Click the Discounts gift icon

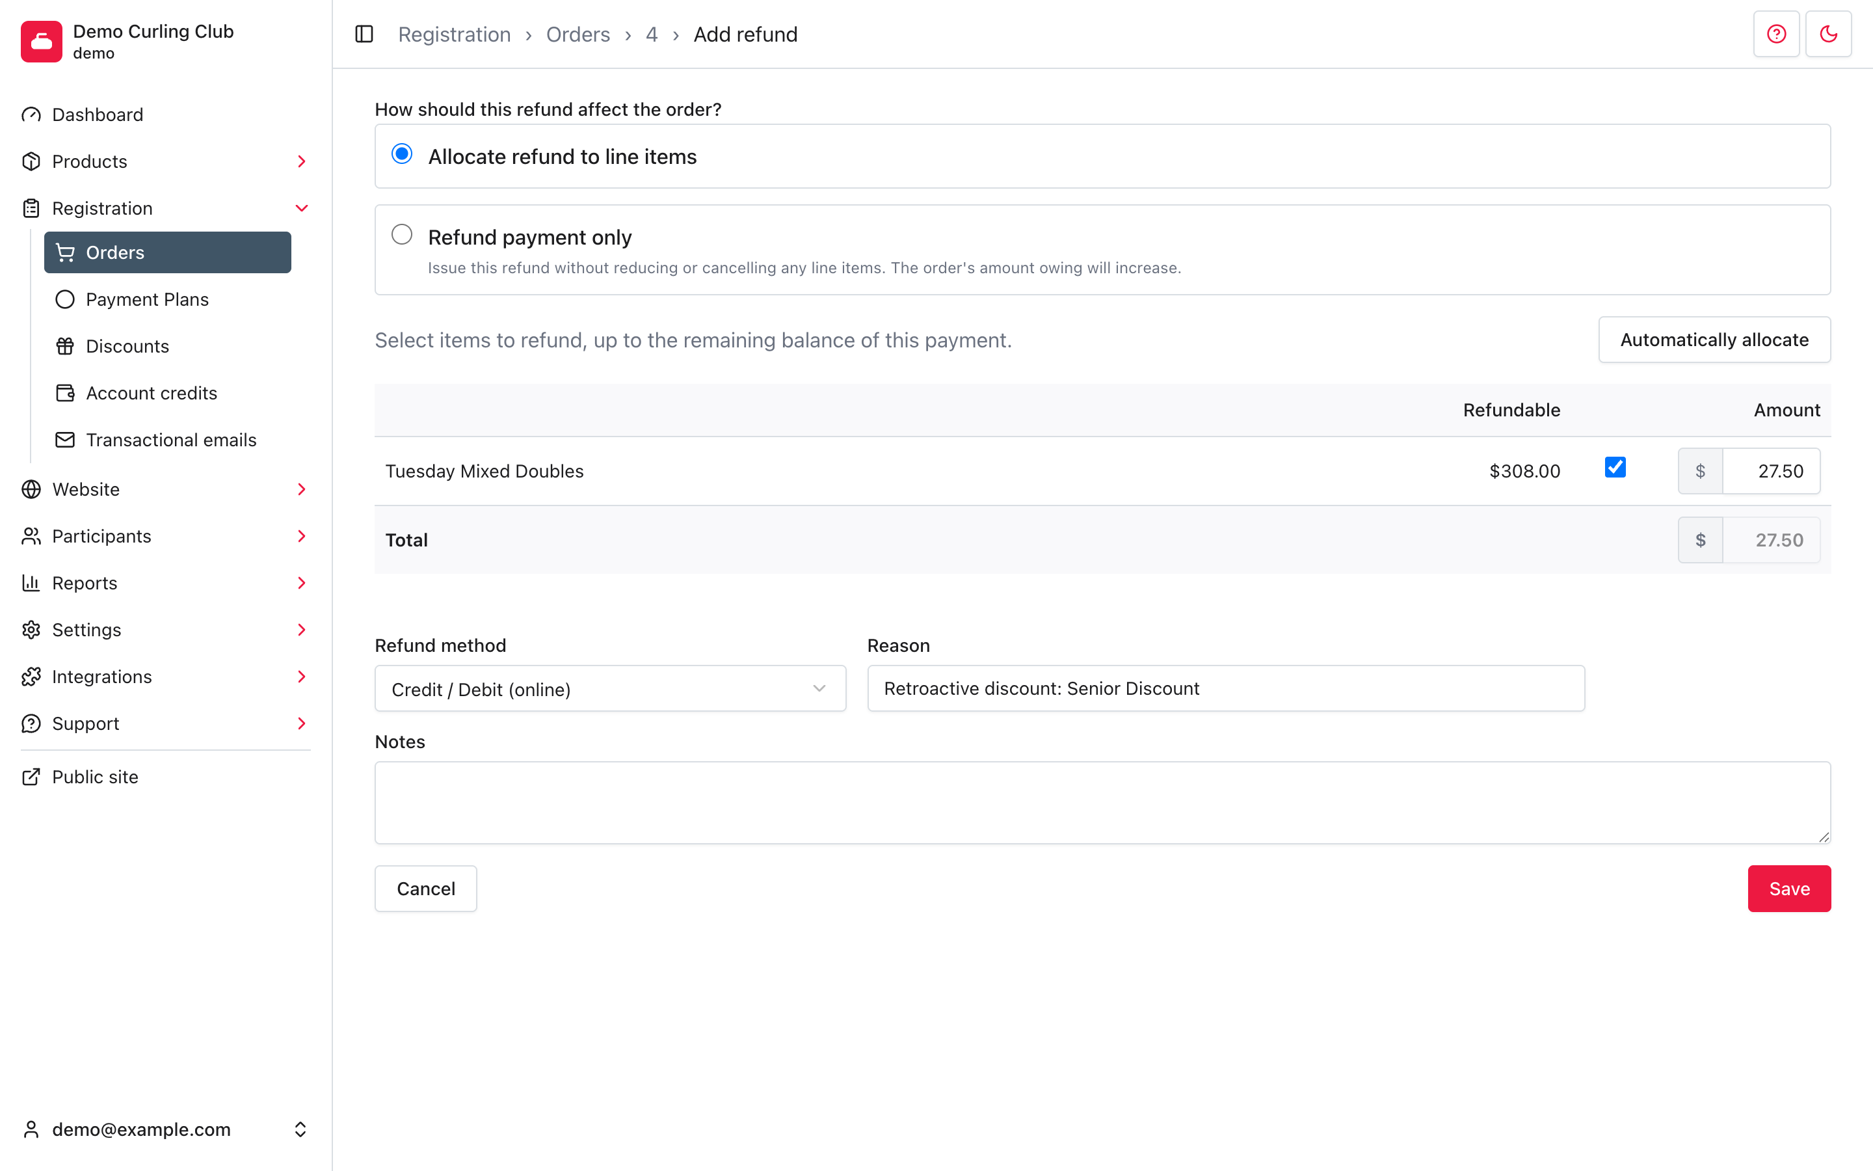tap(65, 346)
